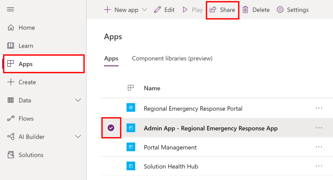333x180 pixels.
Task: Go to Apps in the sidebar
Action: pos(44,64)
